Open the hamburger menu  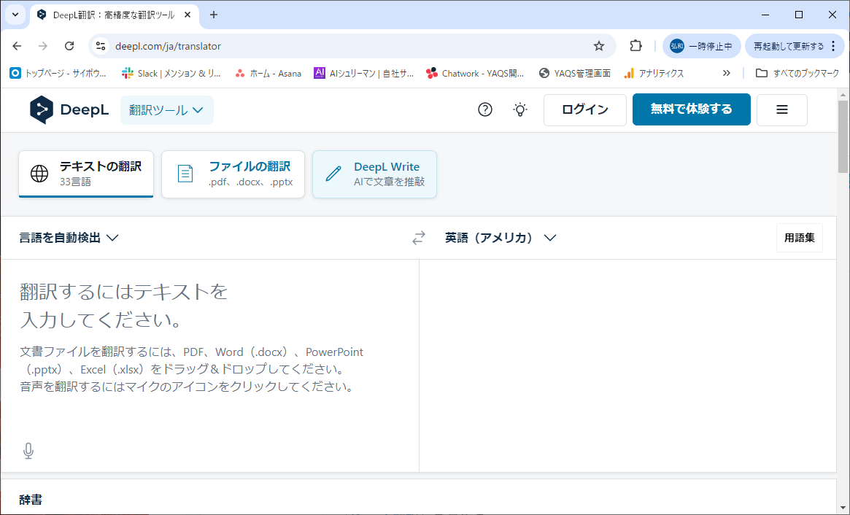click(x=781, y=109)
